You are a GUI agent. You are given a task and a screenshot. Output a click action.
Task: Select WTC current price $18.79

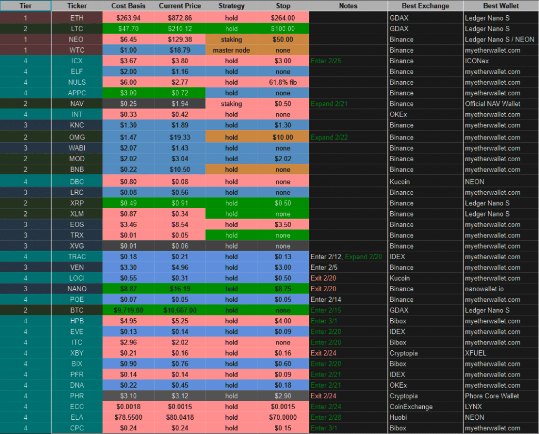(180, 50)
